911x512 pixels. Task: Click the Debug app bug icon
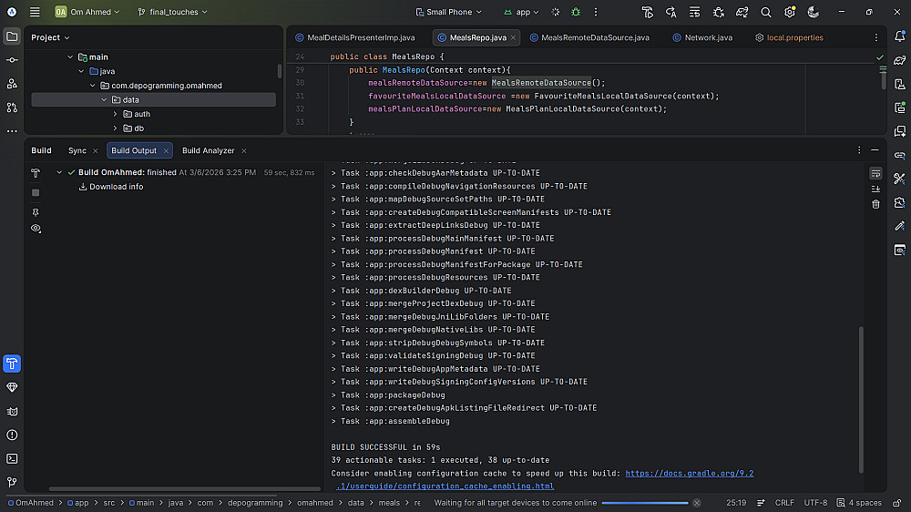576,13
